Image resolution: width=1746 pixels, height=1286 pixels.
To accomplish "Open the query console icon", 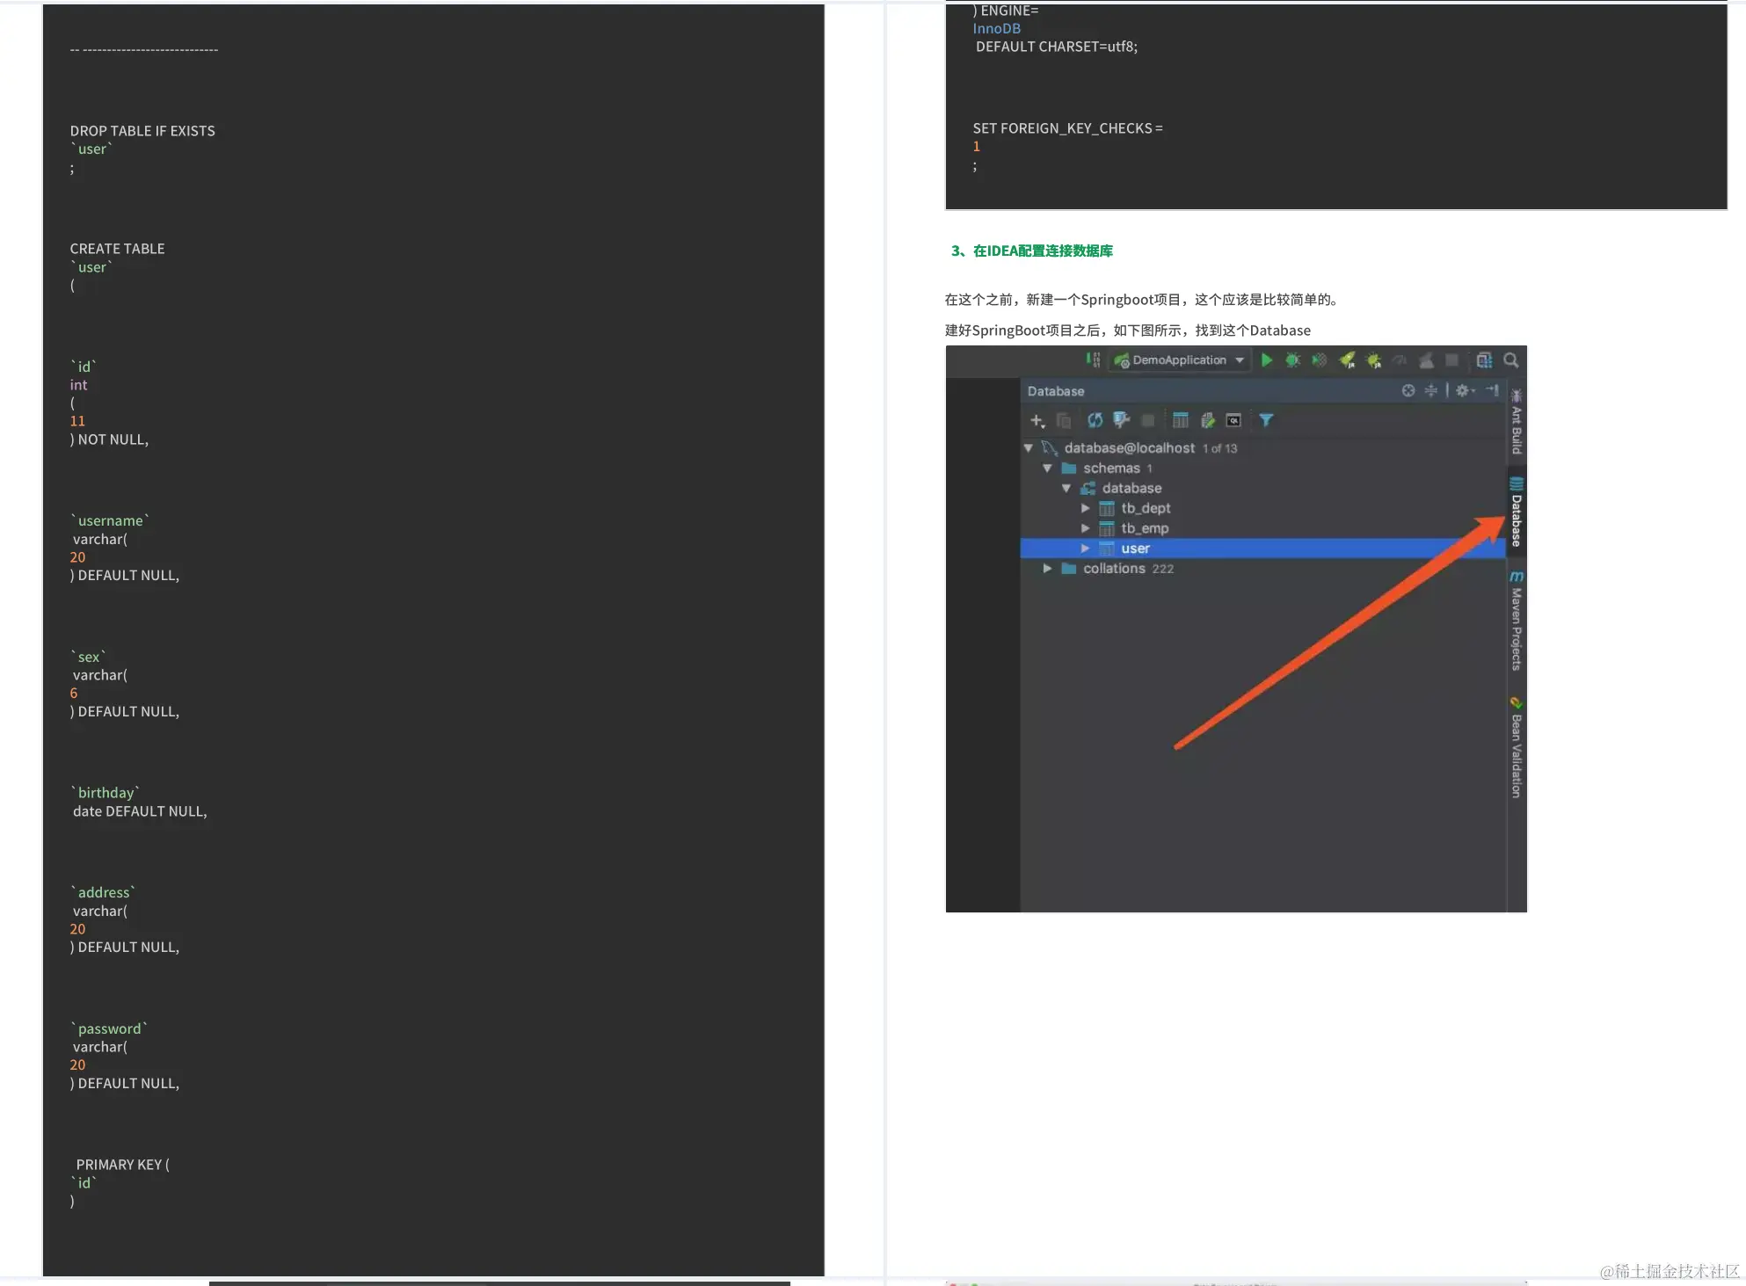I will [1233, 420].
